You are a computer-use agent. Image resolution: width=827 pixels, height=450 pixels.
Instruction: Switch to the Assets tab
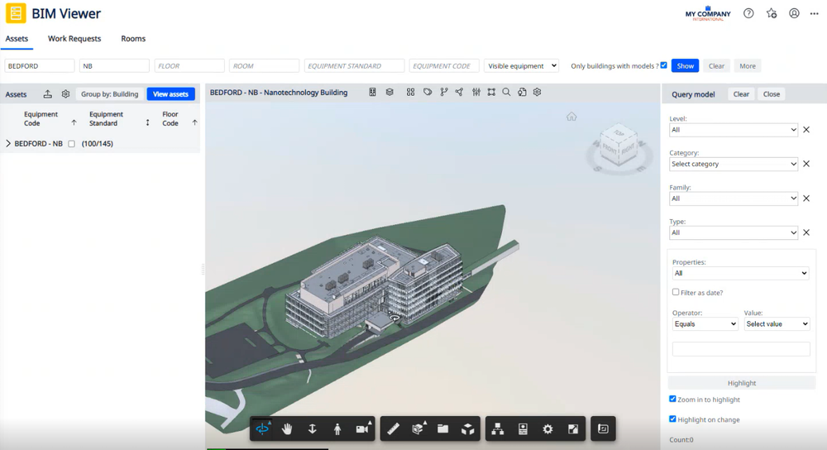[x=17, y=39]
